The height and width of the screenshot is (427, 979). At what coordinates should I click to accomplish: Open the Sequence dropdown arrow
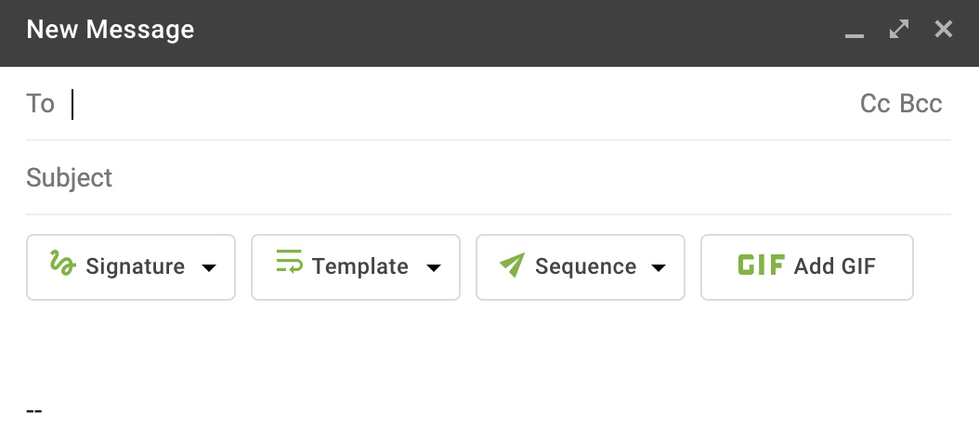pos(659,268)
